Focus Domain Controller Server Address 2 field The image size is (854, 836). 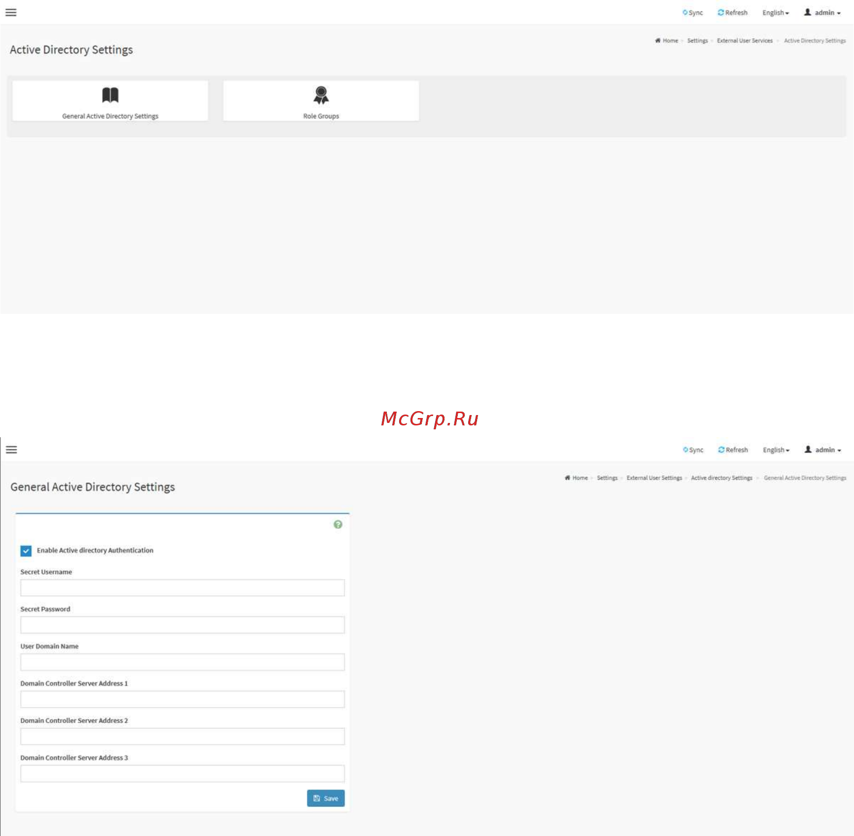coord(183,736)
